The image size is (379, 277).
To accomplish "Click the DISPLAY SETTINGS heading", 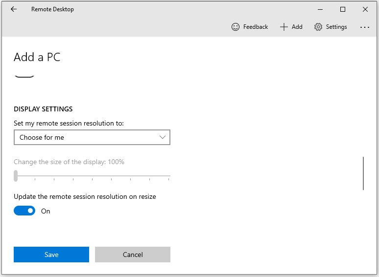I will point(43,109).
